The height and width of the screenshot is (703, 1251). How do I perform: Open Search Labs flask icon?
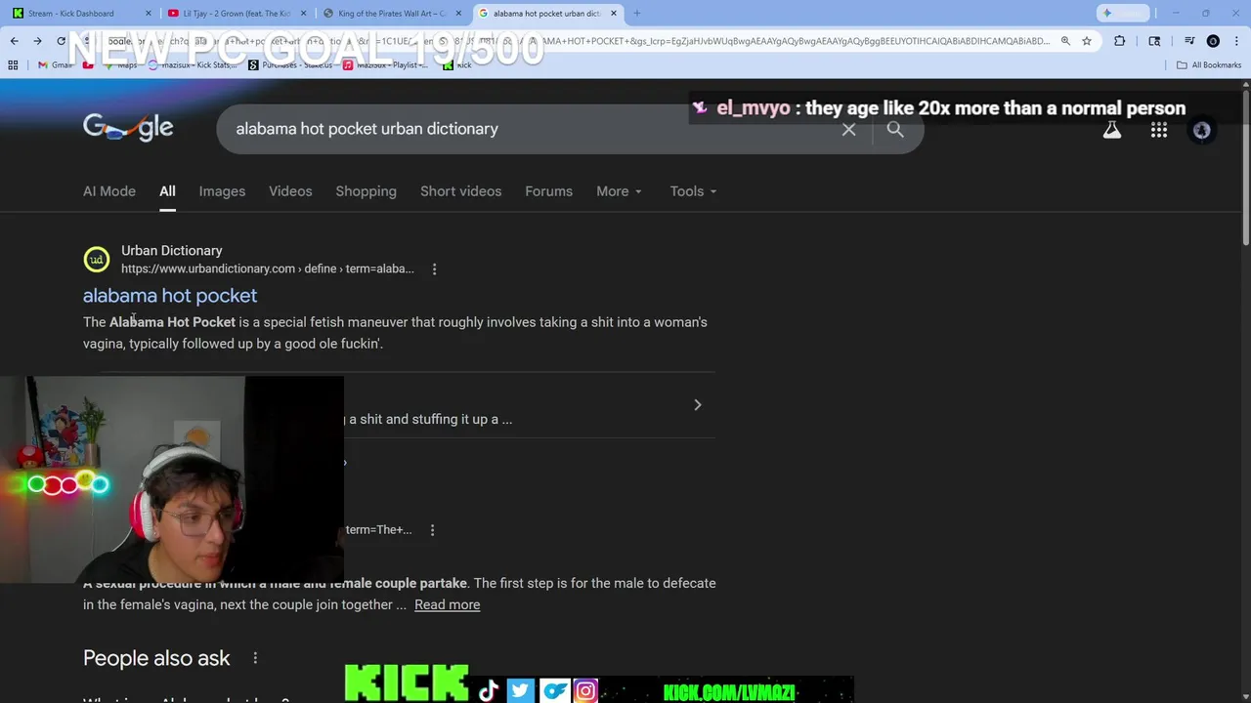click(1112, 130)
